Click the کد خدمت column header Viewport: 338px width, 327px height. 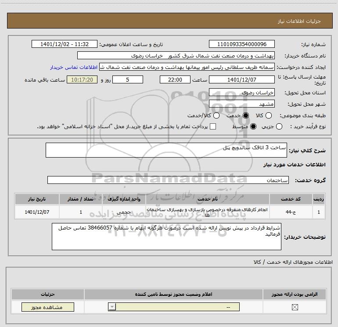(x=291, y=199)
